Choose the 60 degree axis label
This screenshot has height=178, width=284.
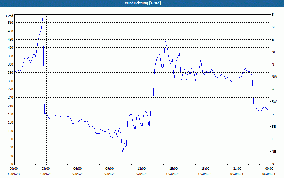tap(11, 147)
